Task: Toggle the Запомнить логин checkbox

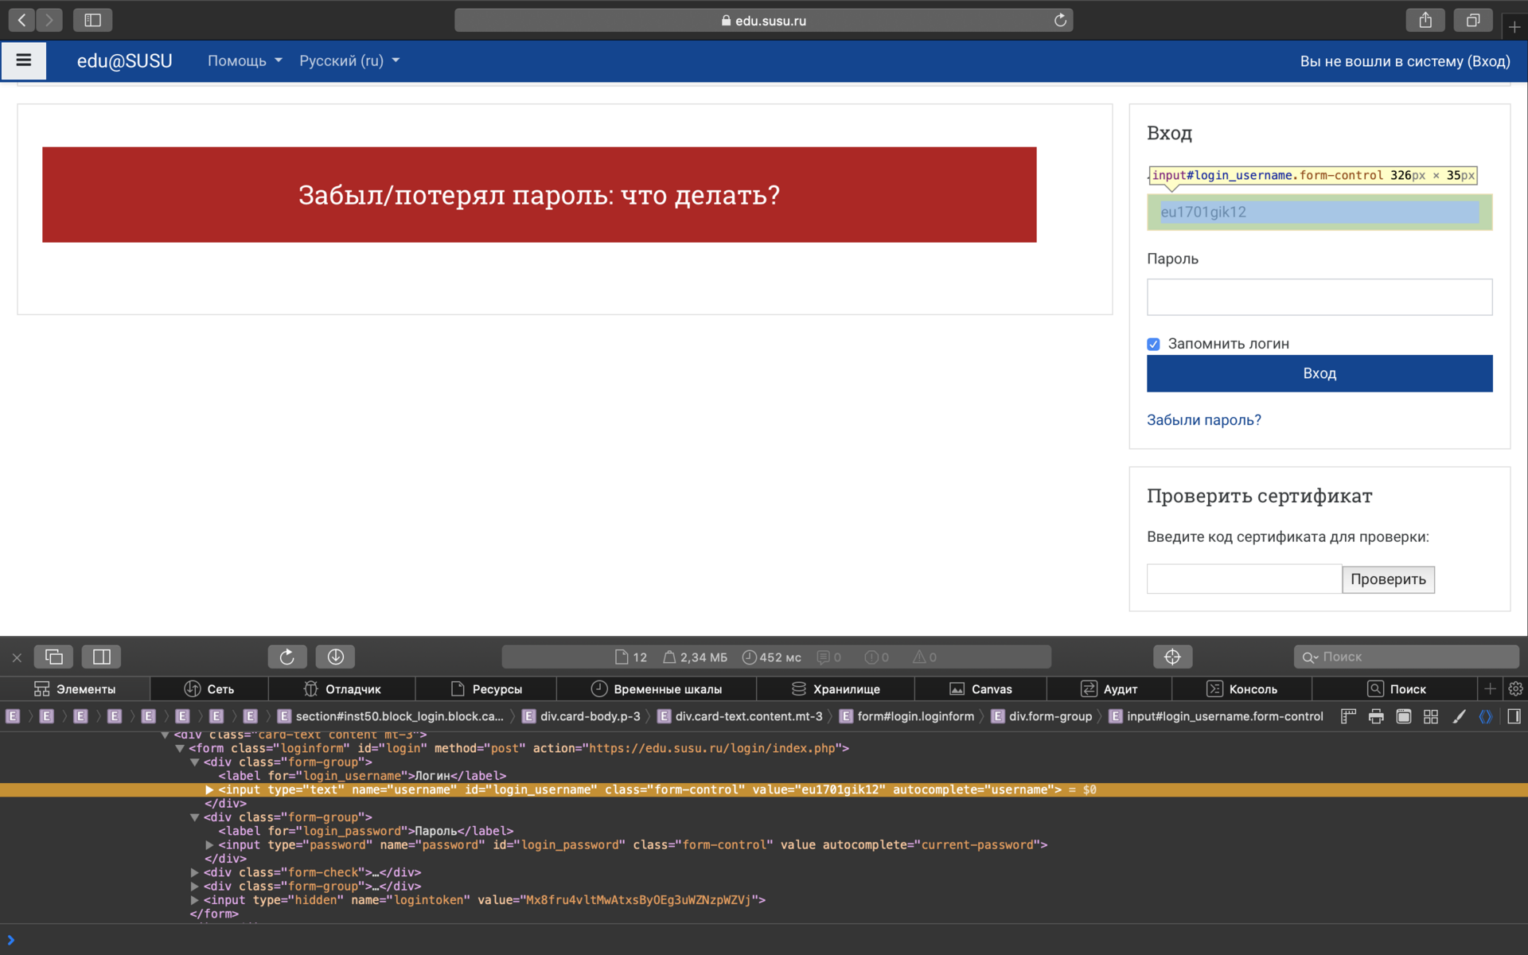Action: point(1153,344)
